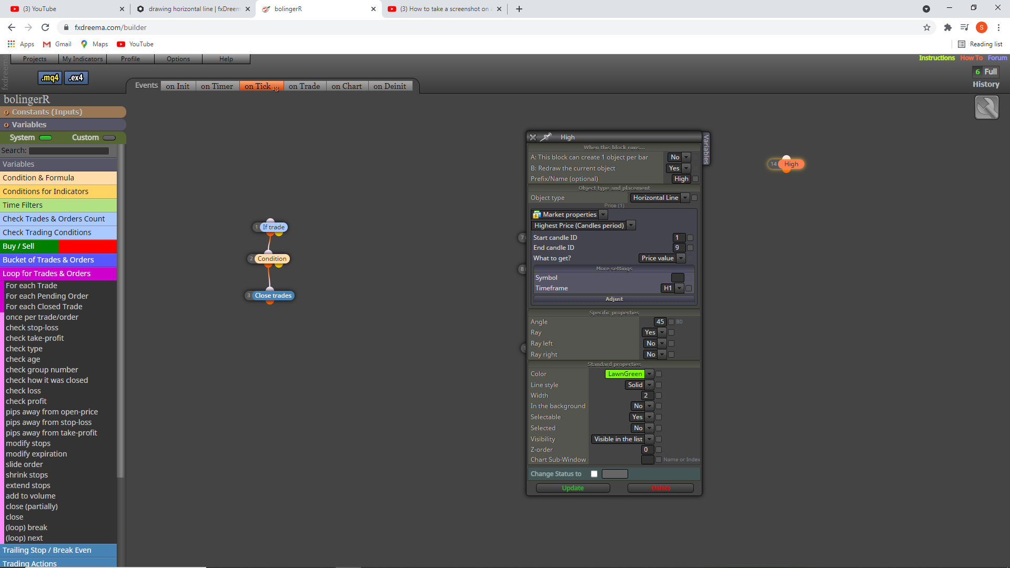Screen dimensions: 1010x568
Task: Pin the High dialog with pushpin icon
Action: [547, 137]
